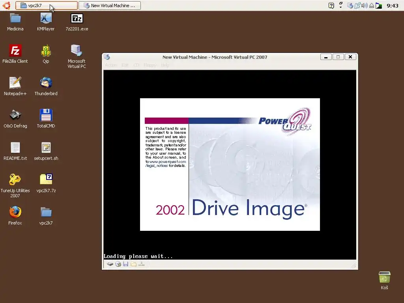Click the CD drive status bar icon
This screenshot has height=303, width=404.
[118, 264]
